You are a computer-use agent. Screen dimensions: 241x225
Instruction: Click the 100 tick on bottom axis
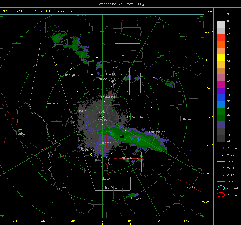click(x=158, y=221)
